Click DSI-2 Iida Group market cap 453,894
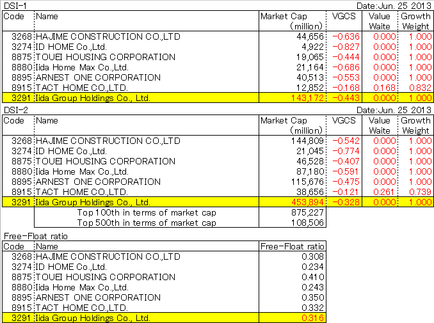 click(307, 202)
